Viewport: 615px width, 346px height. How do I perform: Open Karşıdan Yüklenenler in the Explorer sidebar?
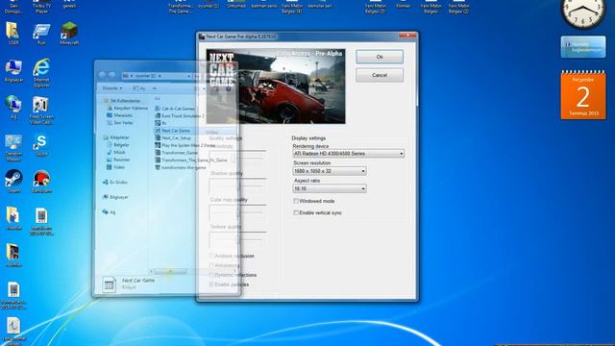128,108
